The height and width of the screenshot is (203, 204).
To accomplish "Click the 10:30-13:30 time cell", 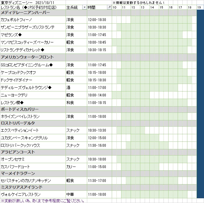I will tap(99, 130).
